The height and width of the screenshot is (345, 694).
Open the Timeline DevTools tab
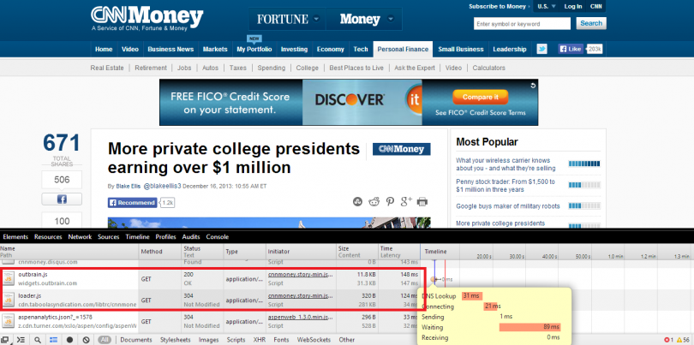point(137,236)
